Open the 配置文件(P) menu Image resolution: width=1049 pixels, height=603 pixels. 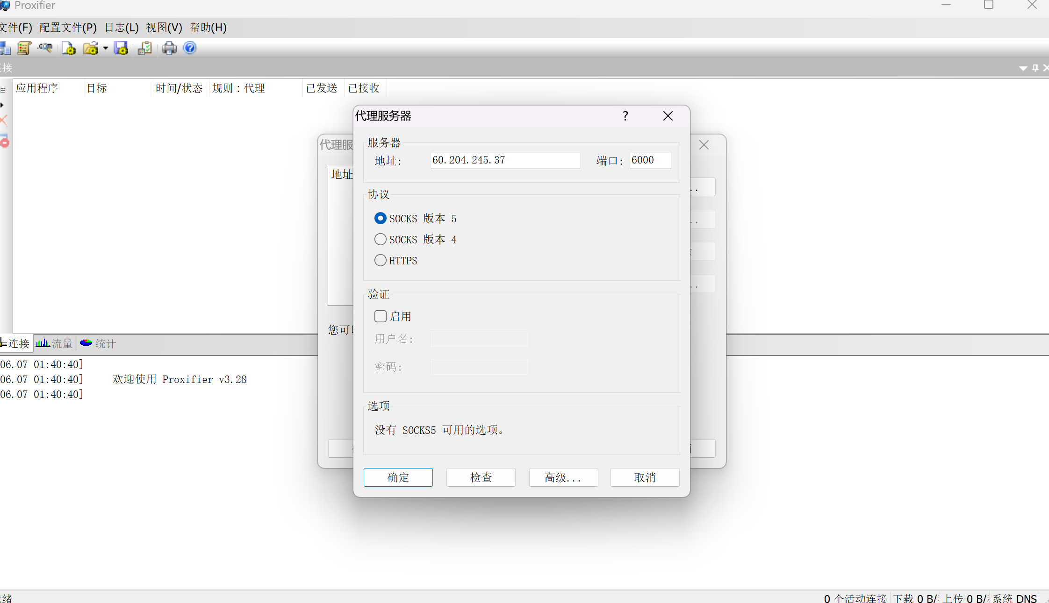coord(68,28)
